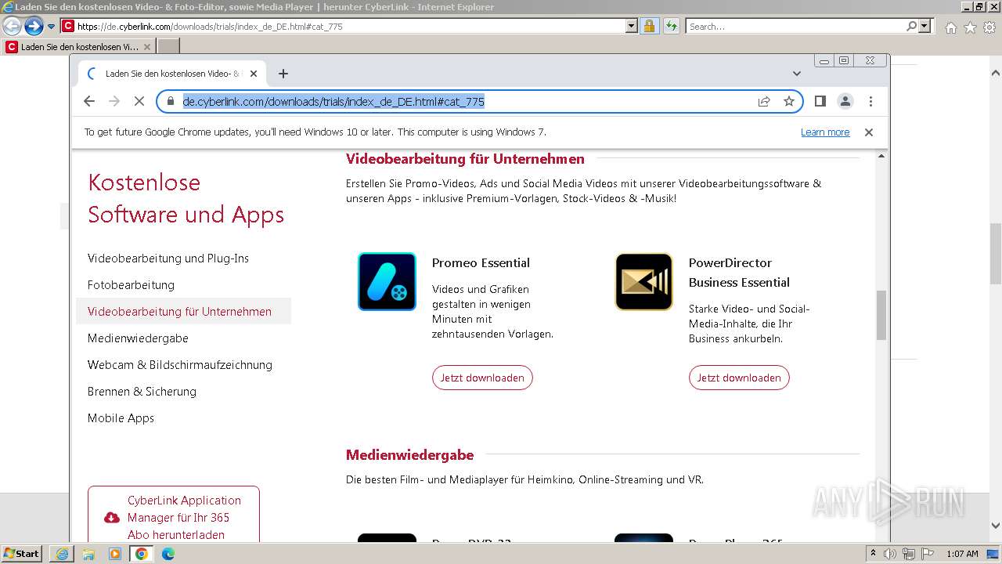Click the Promeo Essential title

pyautogui.click(x=481, y=263)
